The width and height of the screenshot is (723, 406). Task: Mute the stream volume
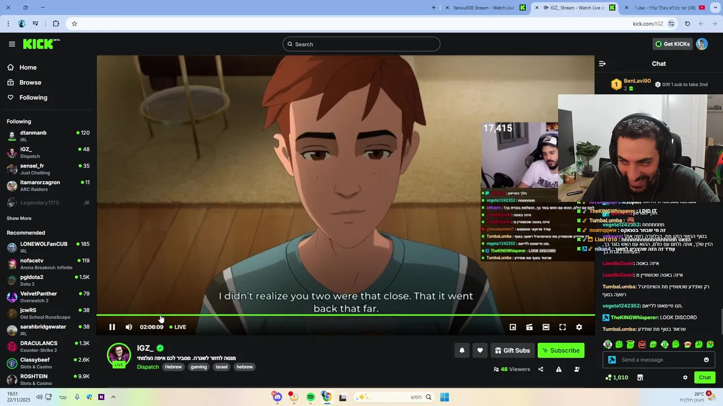click(129, 327)
